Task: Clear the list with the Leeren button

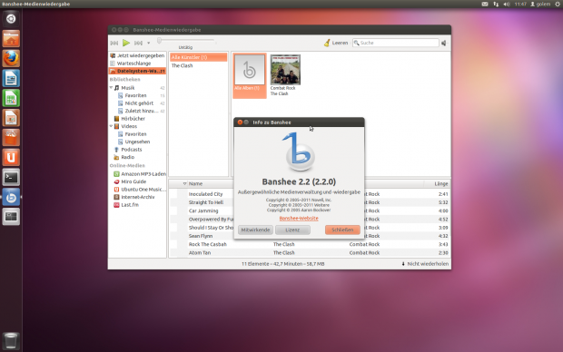Action: point(336,43)
